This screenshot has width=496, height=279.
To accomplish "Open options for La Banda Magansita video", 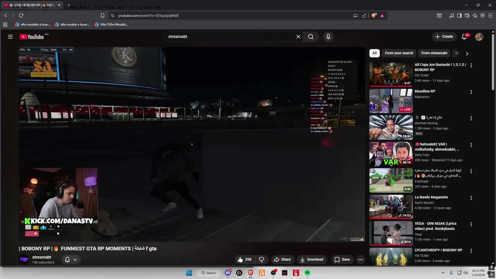I will [x=471, y=198].
